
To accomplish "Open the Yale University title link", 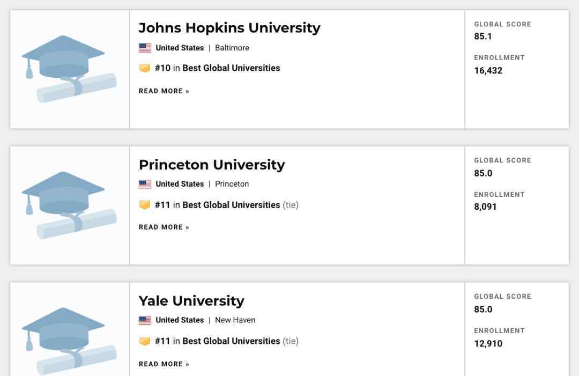I will coord(191,301).
